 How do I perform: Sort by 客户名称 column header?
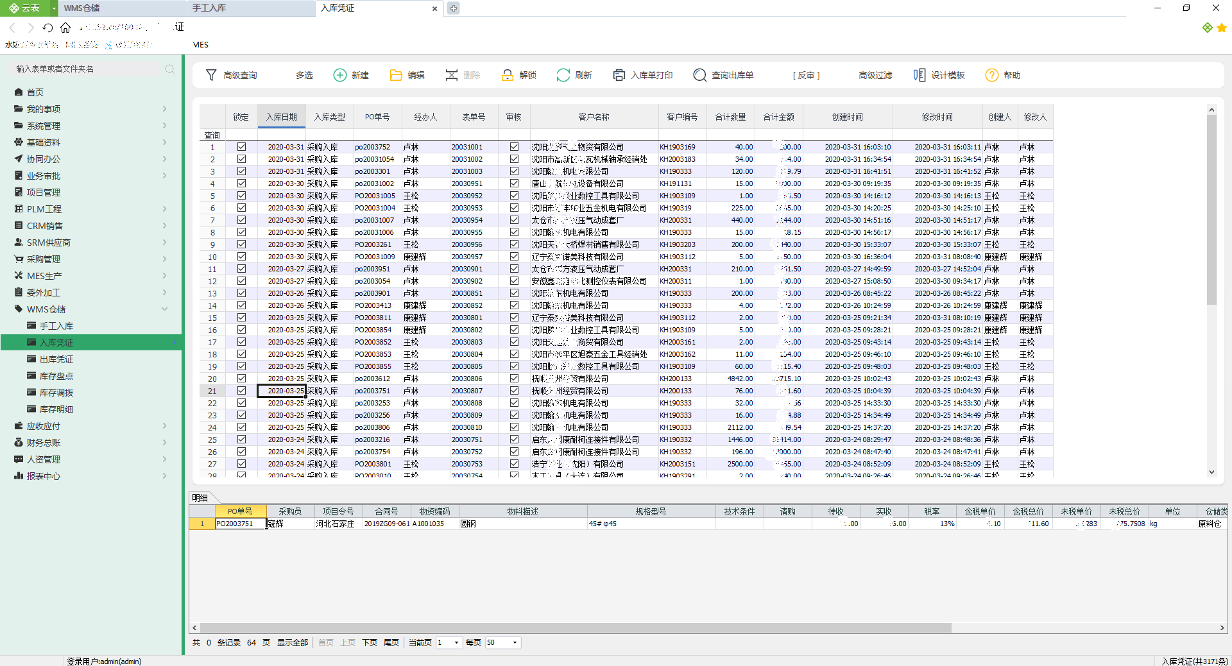594,117
